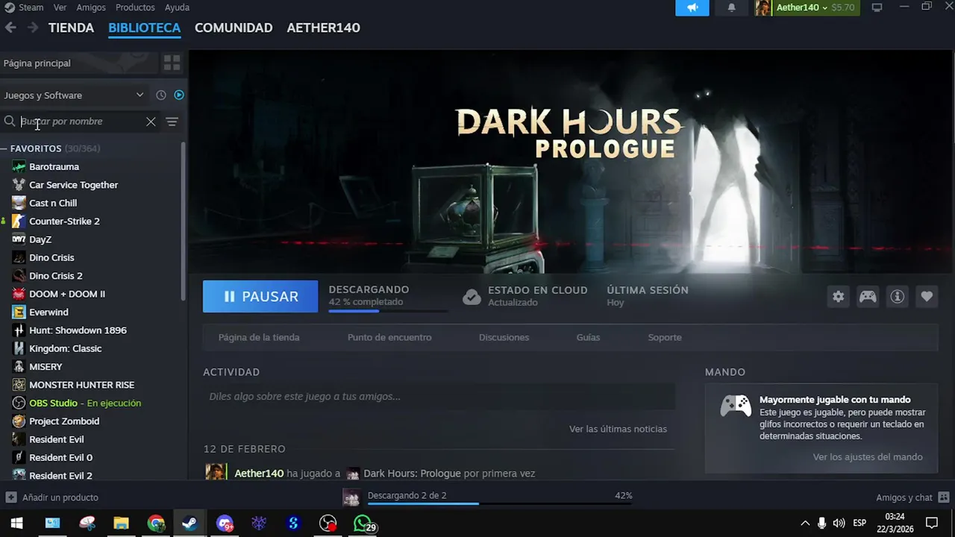The width and height of the screenshot is (955, 537).
Task: Click the back navigation arrow
Action: coord(10,28)
